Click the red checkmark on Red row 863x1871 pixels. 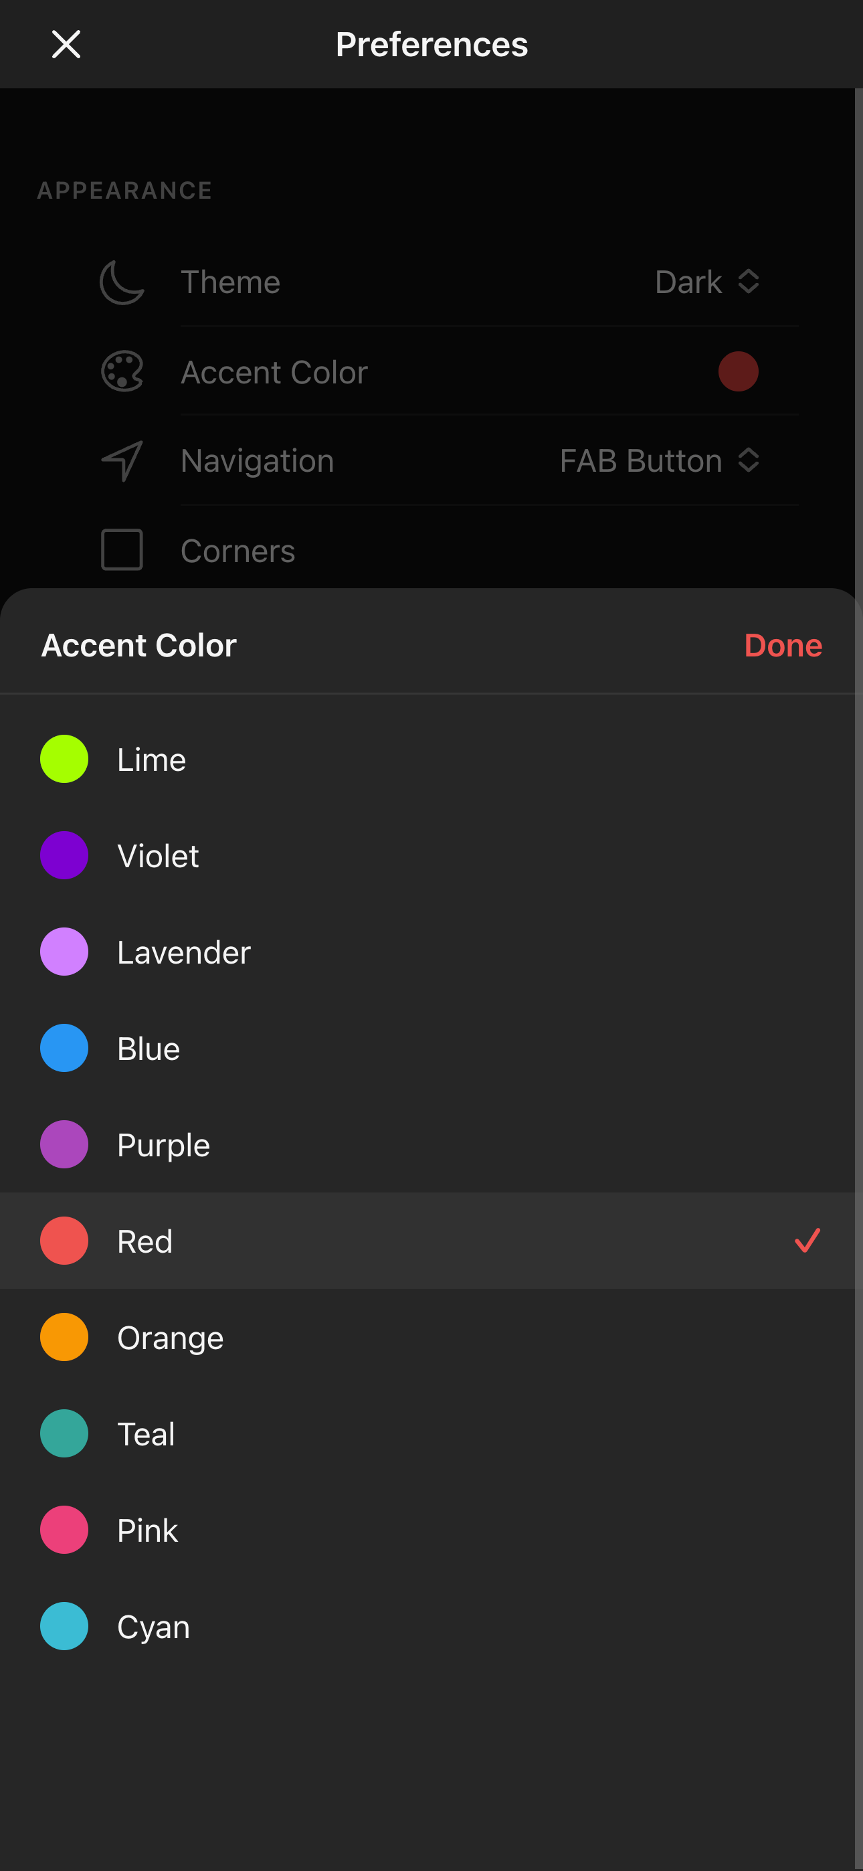[807, 1241]
